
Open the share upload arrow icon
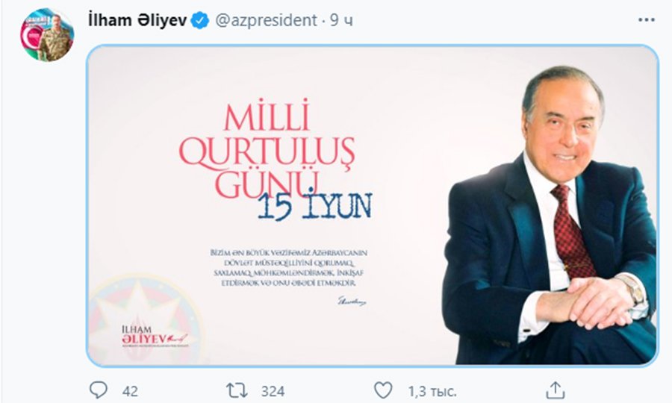click(x=555, y=390)
